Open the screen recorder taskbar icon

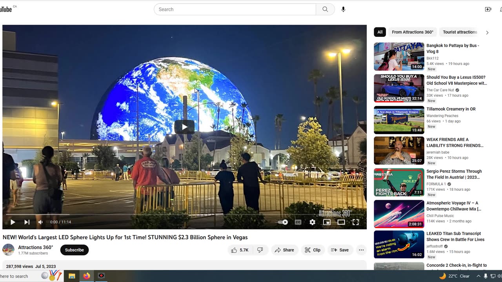pos(101,276)
